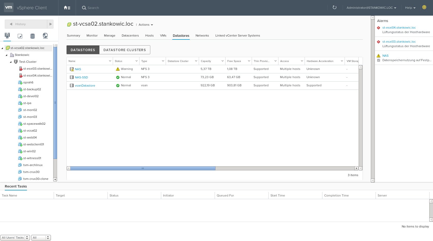This screenshot has height=241, width=433.
Task: Click the table horizontal scroll right arrow
Action: pyautogui.click(x=356, y=168)
